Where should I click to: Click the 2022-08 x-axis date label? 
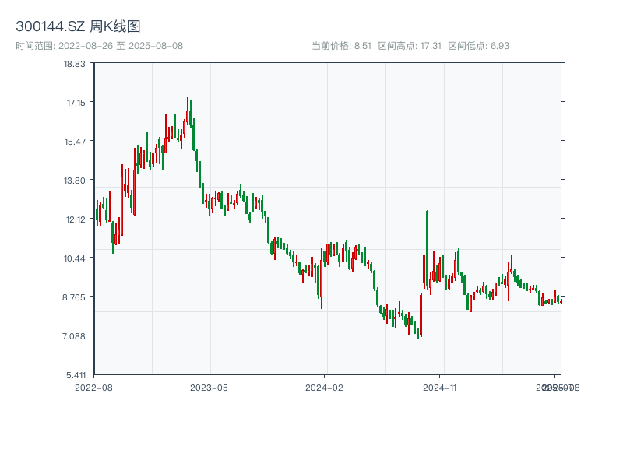93,387
